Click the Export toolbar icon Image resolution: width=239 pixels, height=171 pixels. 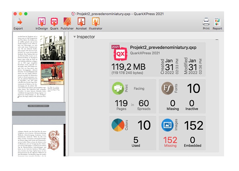pos(18,22)
